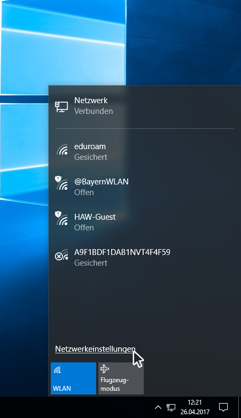Click the date 26.04.2017 in taskbar

195,412
